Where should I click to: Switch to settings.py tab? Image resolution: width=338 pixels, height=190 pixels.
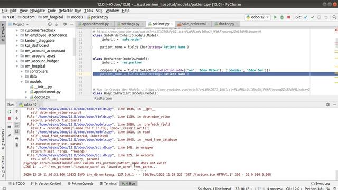[130, 24]
